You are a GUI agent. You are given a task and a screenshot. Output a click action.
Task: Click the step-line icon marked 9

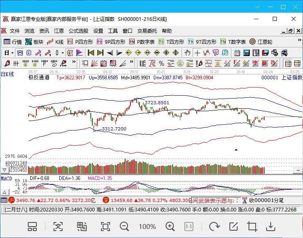(48, 53)
